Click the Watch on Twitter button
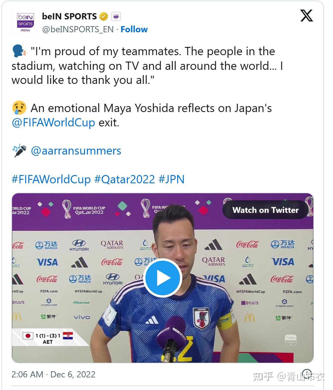The image size is (333, 390). click(x=266, y=210)
